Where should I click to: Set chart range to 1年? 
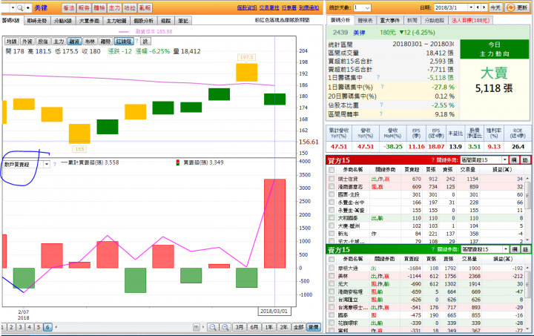point(269,327)
